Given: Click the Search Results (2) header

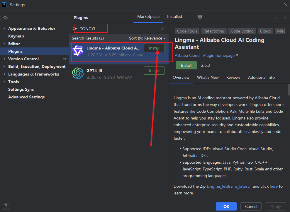Looking at the screenshot, I should [x=88, y=38].
